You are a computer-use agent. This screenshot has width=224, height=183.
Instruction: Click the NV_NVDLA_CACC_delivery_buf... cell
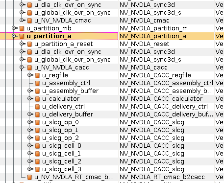click(166, 114)
